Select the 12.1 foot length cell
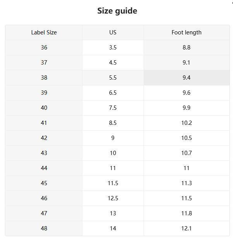 pos(186,228)
